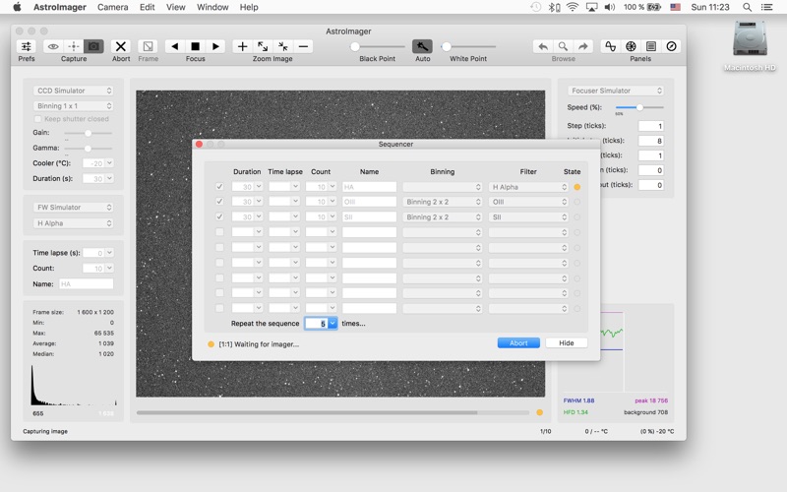Open Camera menu
787x492 pixels.
(x=112, y=7)
